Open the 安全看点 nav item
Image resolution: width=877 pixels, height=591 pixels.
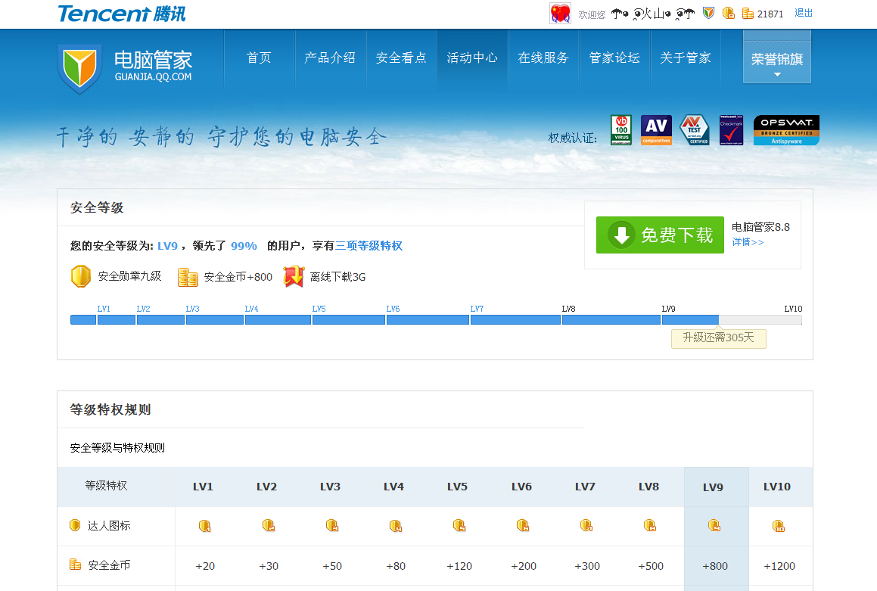coord(401,58)
